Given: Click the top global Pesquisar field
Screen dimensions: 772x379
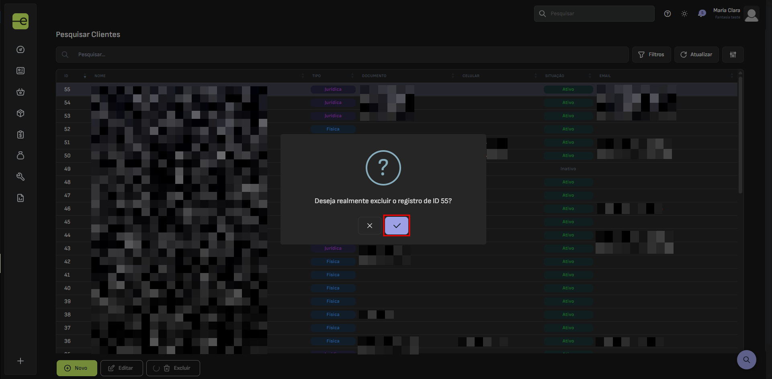Looking at the screenshot, I should pos(594,14).
